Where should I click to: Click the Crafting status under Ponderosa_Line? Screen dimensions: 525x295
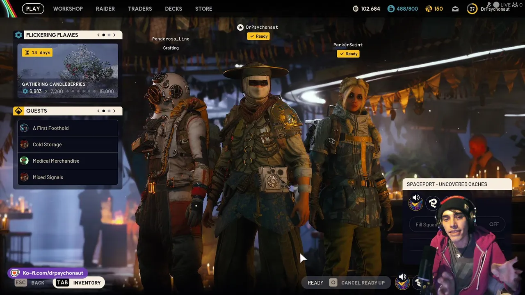click(x=171, y=48)
